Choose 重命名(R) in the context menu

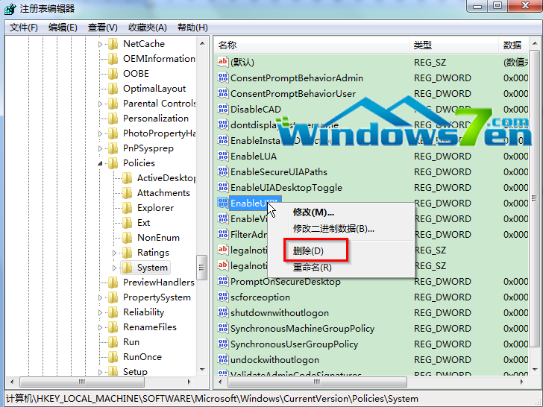(x=312, y=268)
